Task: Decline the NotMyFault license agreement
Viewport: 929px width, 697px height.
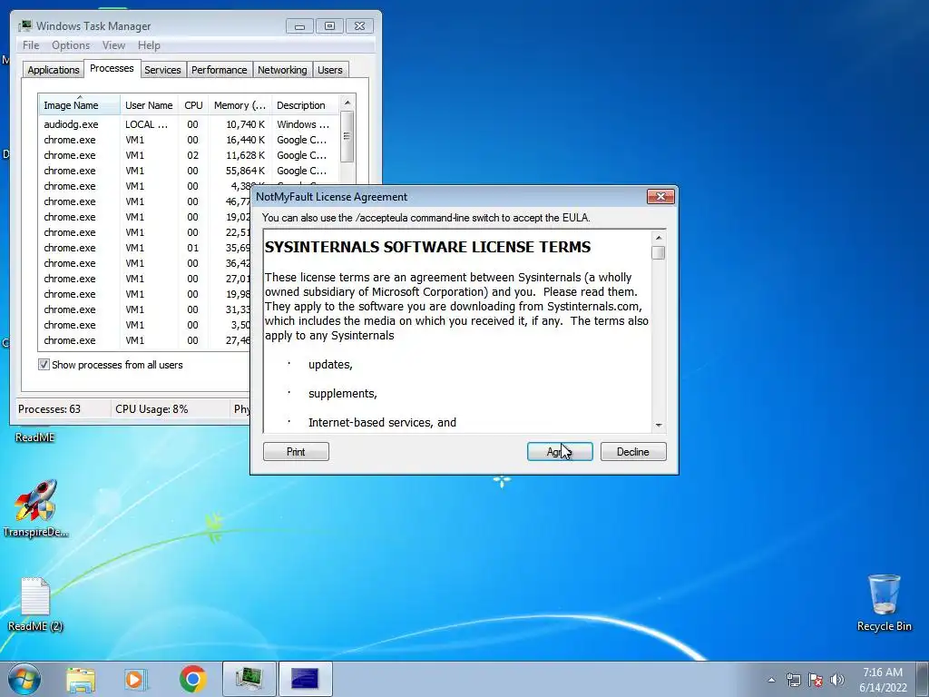Action: click(x=632, y=452)
